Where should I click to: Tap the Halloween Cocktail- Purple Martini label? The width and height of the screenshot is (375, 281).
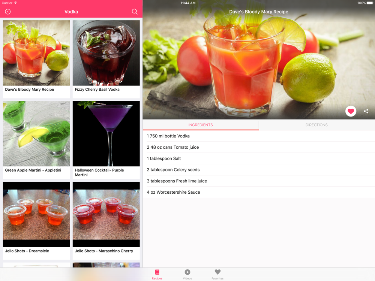pyautogui.click(x=99, y=172)
